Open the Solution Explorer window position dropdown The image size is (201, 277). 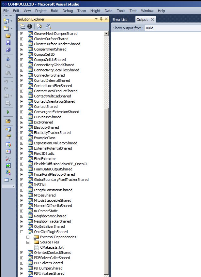(96, 19)
